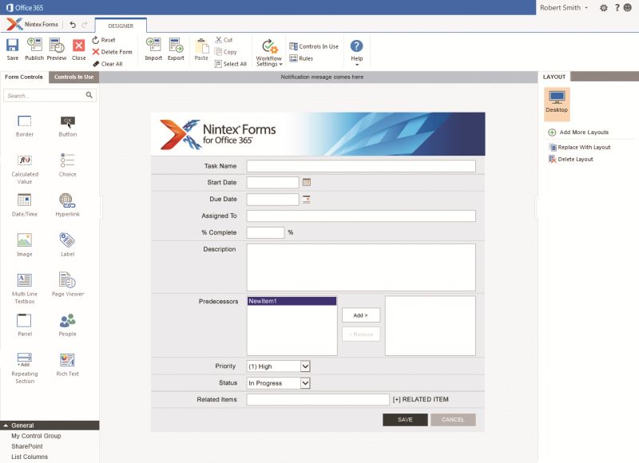639x463 pixels.
Task: Open Workflow Settings from the ribbon
Action: (268, 50)
